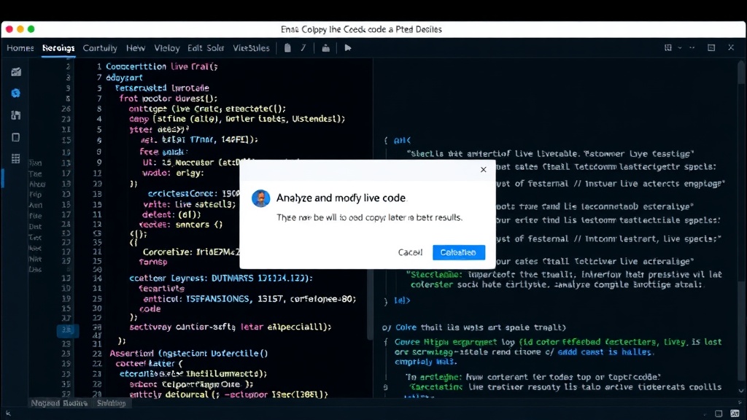Click the macOS green zoom window button

click(31, 29)
